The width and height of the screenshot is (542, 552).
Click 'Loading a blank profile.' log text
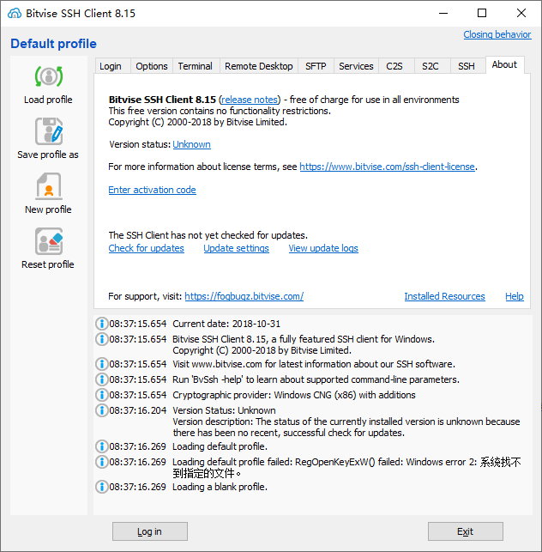(220, 487)
